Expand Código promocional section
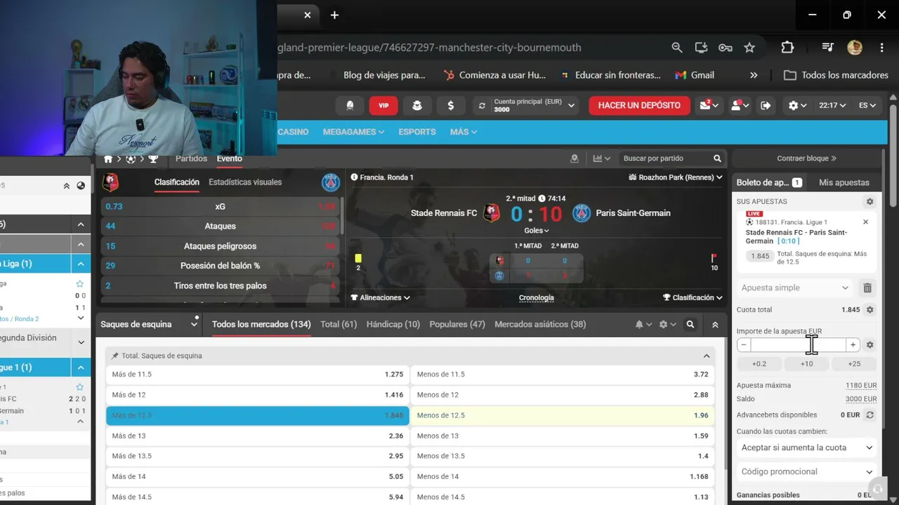Viewport: 899px width, 505px height. (807, 471)
